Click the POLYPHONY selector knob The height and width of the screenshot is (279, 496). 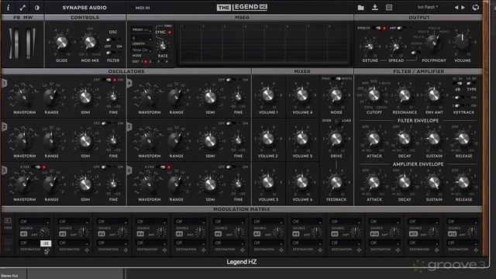click(434, 43)
